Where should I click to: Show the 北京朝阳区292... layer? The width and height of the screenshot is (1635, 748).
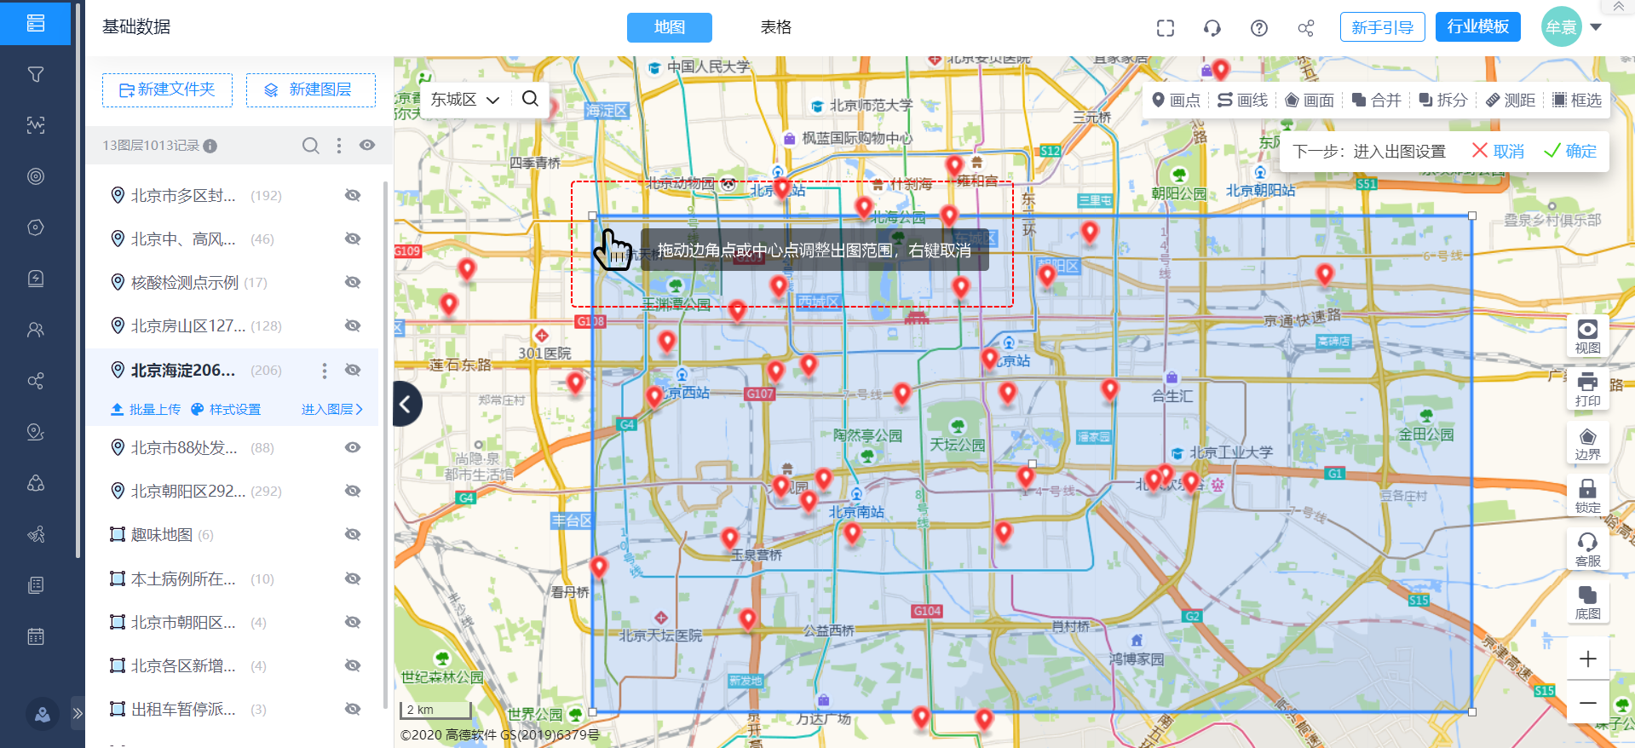(x=353, y=491)
